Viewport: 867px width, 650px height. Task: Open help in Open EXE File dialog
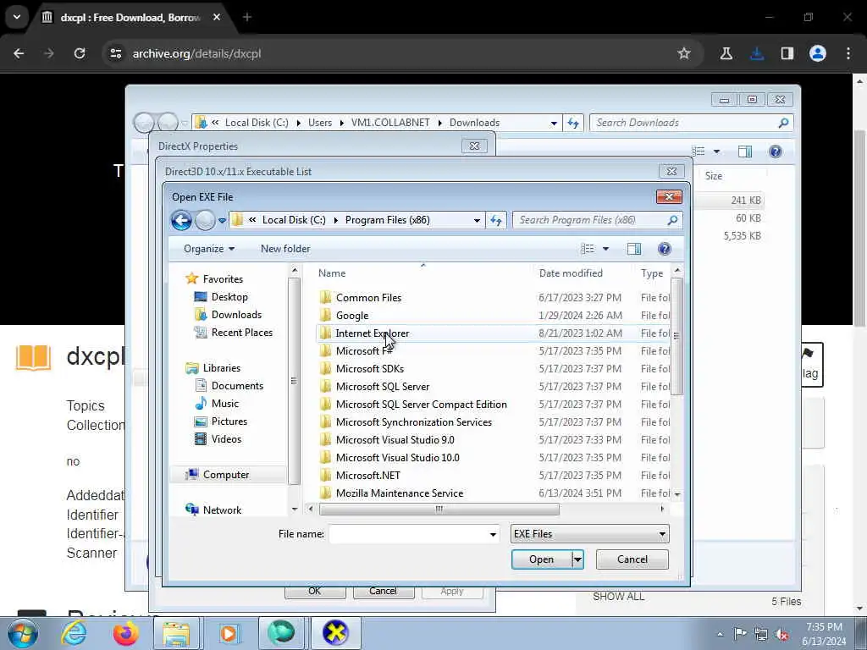click(x=664, y=249)
